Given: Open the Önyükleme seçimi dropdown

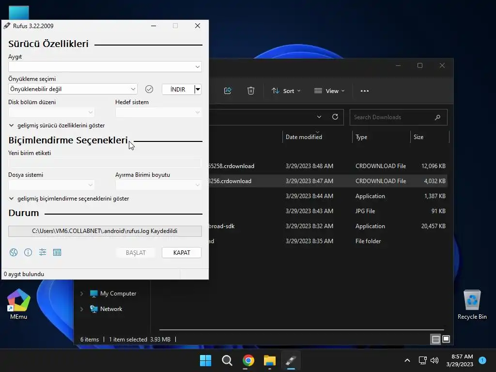Looking at the screenshot, I should point(73,89).
